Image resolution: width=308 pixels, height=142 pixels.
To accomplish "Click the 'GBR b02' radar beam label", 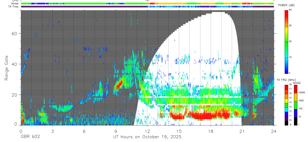I will click(30, 137).
